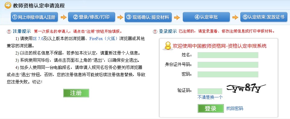The width and height of the screenshot is (290, 119).
Task: Click 不清楚换一个 to refresh captcha
Action: pos(210,97)
